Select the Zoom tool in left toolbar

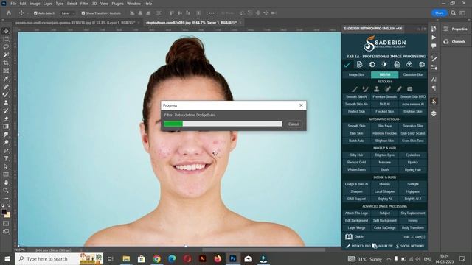pos(6,190)
